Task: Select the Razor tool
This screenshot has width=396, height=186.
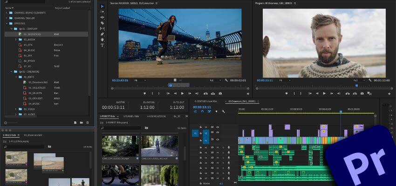Action: (x=102, y=23)
